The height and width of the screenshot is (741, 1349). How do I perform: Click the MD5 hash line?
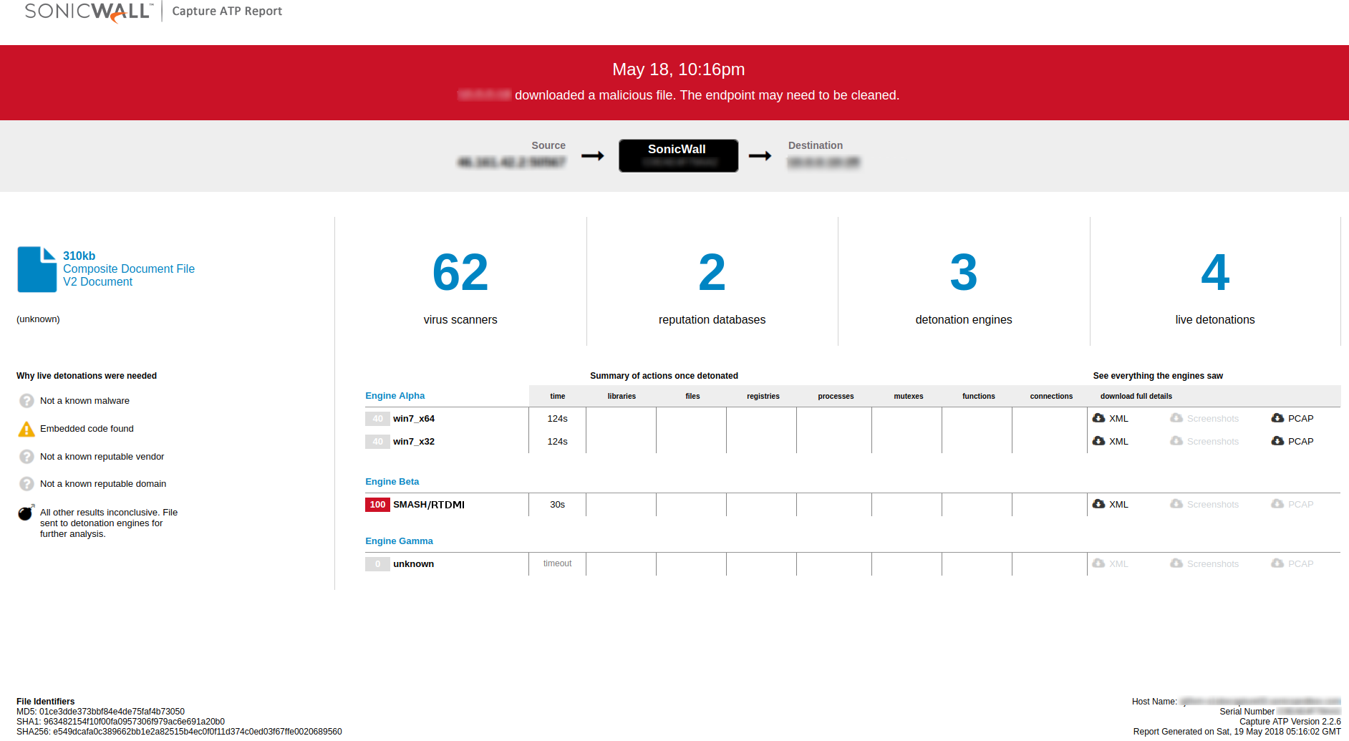point(100,712)
